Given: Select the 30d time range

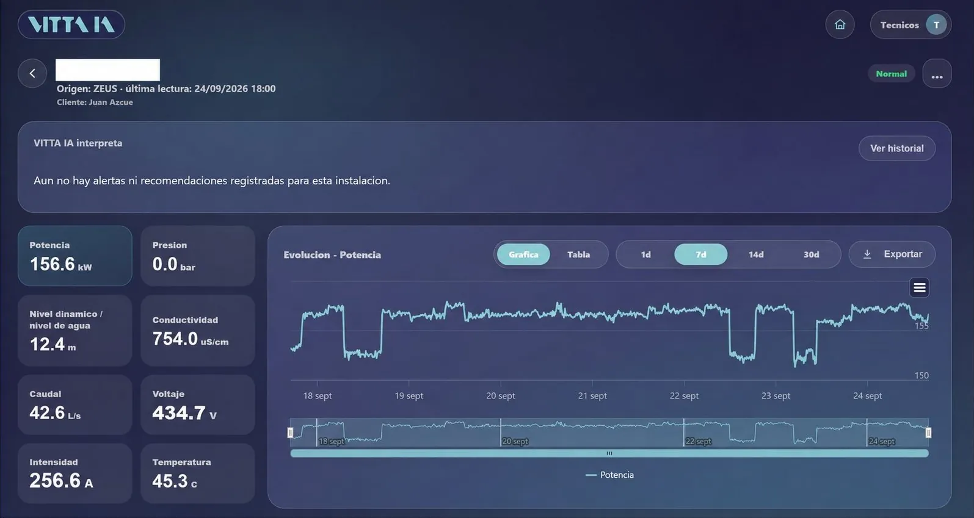Looking at the screenshot, I should click(811, 254).
